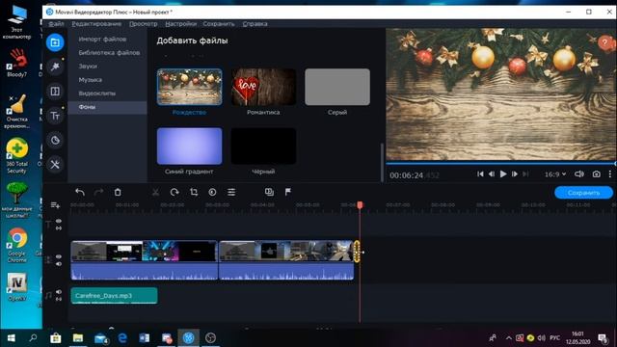Open the 16:9 aspect ratio dropdown

[555, 174]
